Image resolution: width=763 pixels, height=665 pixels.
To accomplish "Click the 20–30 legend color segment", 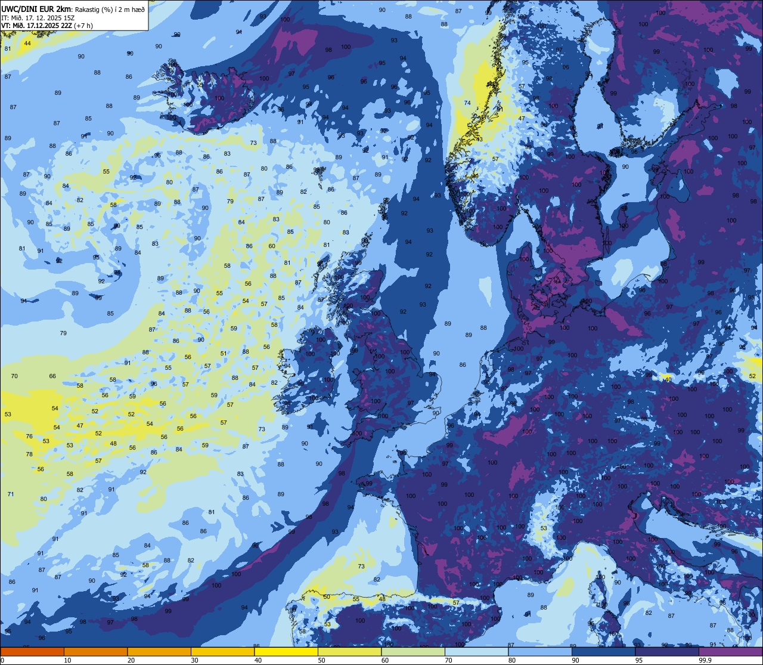I will pos(159,651).
